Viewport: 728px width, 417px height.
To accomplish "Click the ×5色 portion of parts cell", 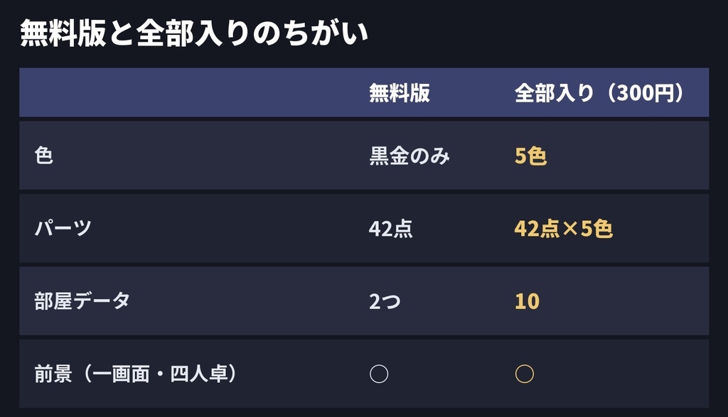I will point(587,228).
